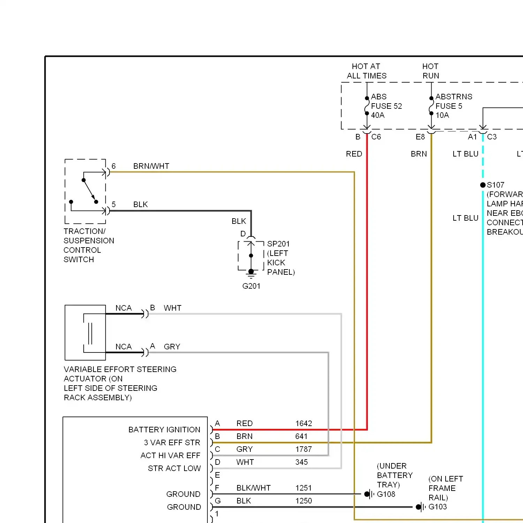Click the BLK/WHT wire label
The width and height of the screenshot is (523, 523).
[x=253, y=488]
